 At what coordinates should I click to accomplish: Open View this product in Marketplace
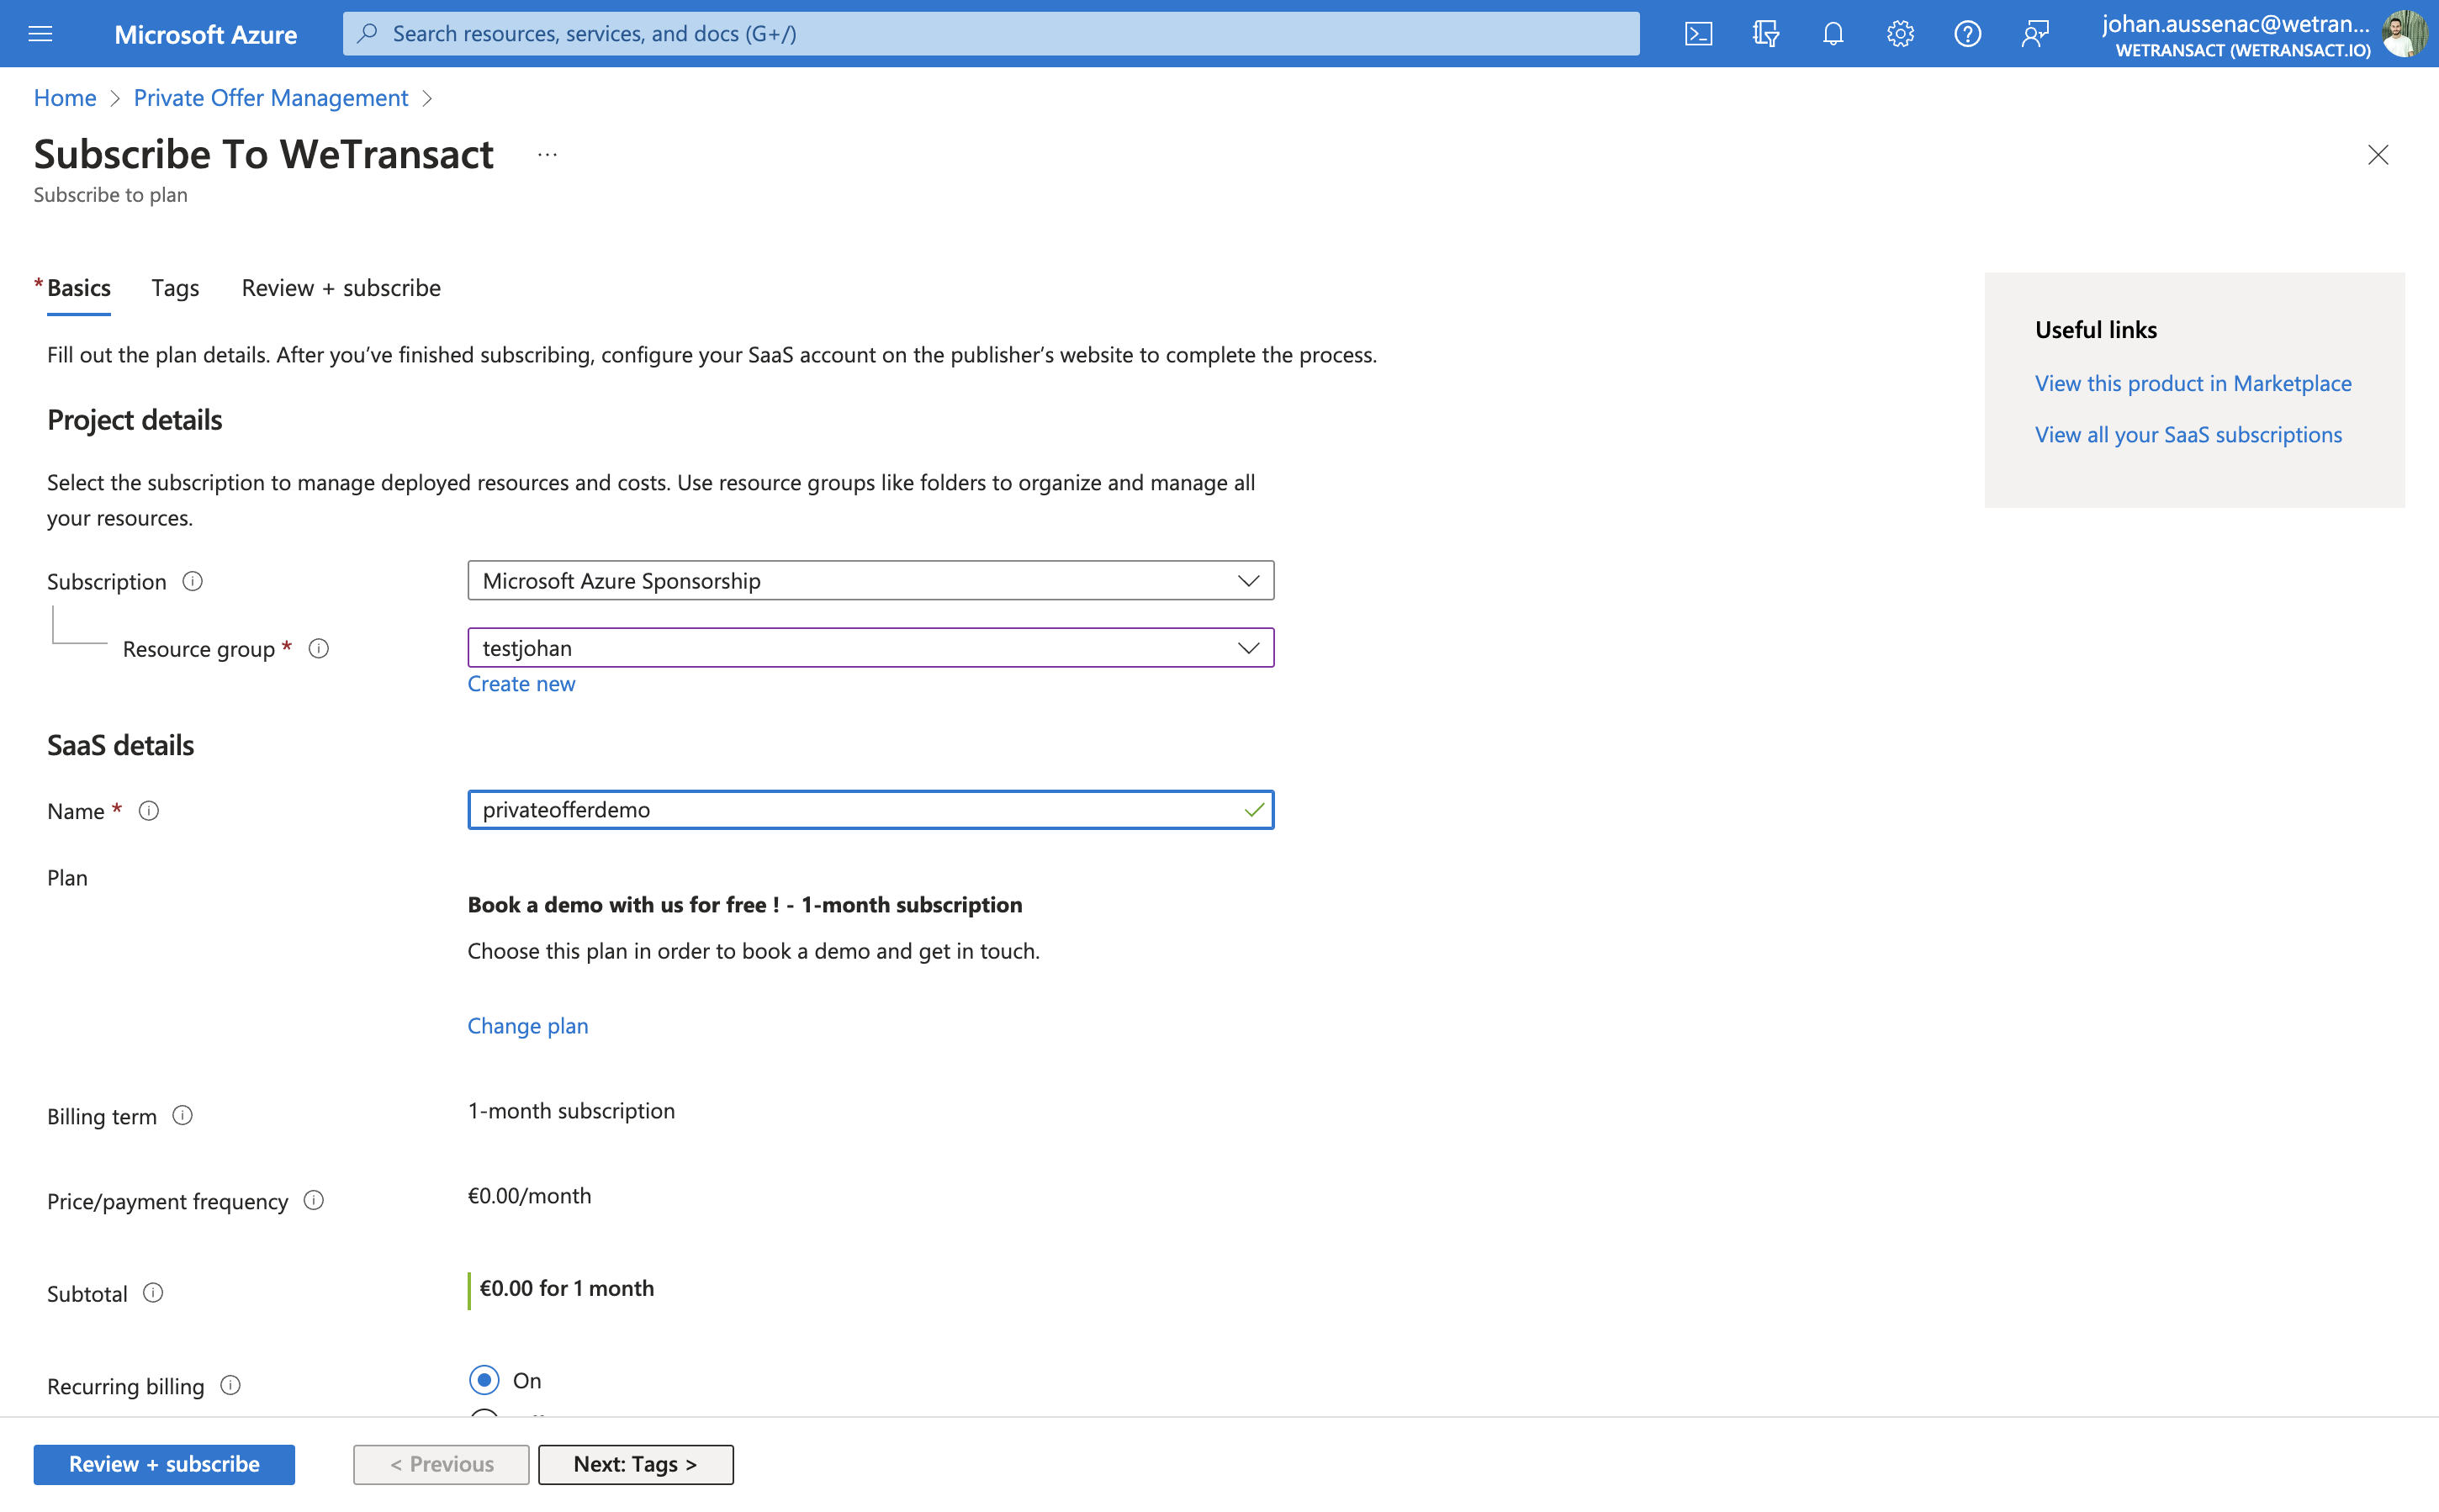(2193, 383)
